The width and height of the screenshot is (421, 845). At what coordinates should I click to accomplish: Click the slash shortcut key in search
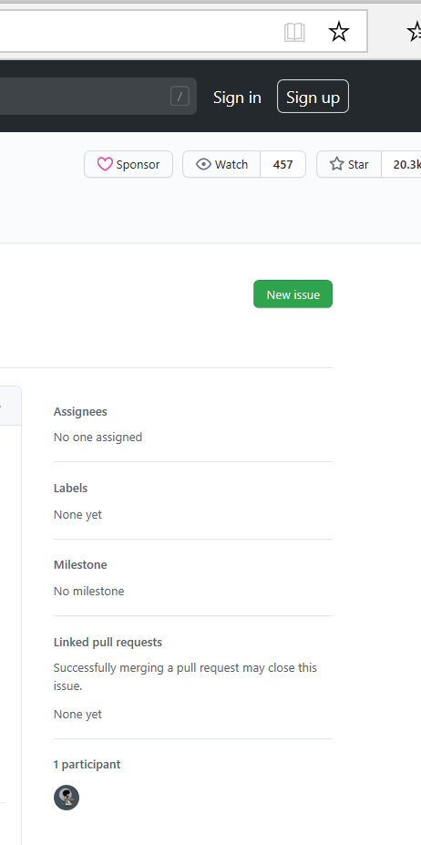point(180,97)
